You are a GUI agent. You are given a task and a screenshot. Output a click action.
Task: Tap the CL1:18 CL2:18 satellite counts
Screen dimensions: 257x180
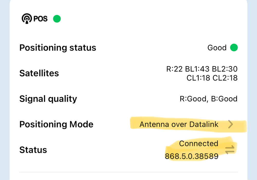click(212, 78)
